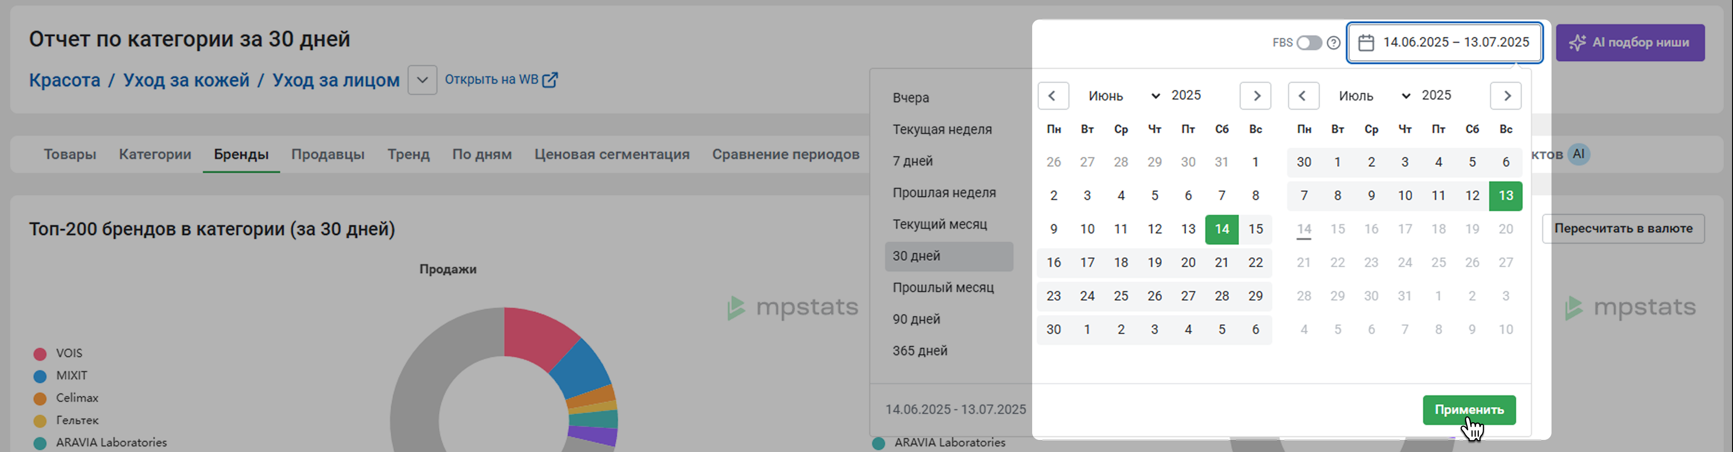This screenshot has width=1733, height=452.
Task: Switch to the Продавцы tab
Action: (x=328, y=155)
